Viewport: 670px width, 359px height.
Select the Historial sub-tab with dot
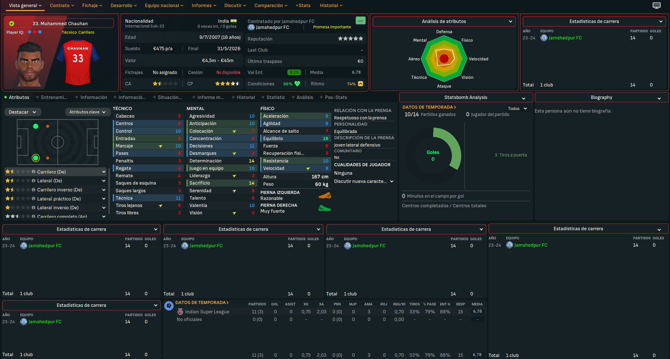(243, 97)
